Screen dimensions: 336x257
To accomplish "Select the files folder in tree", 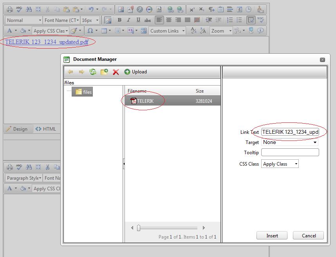I will click(82, 92).
